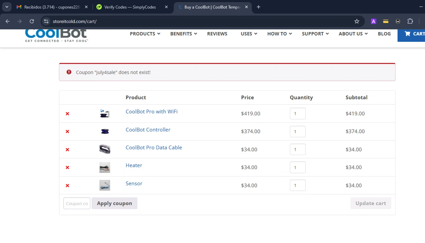Expand the USES menu

pyautogui.click(x=249, y=34)
